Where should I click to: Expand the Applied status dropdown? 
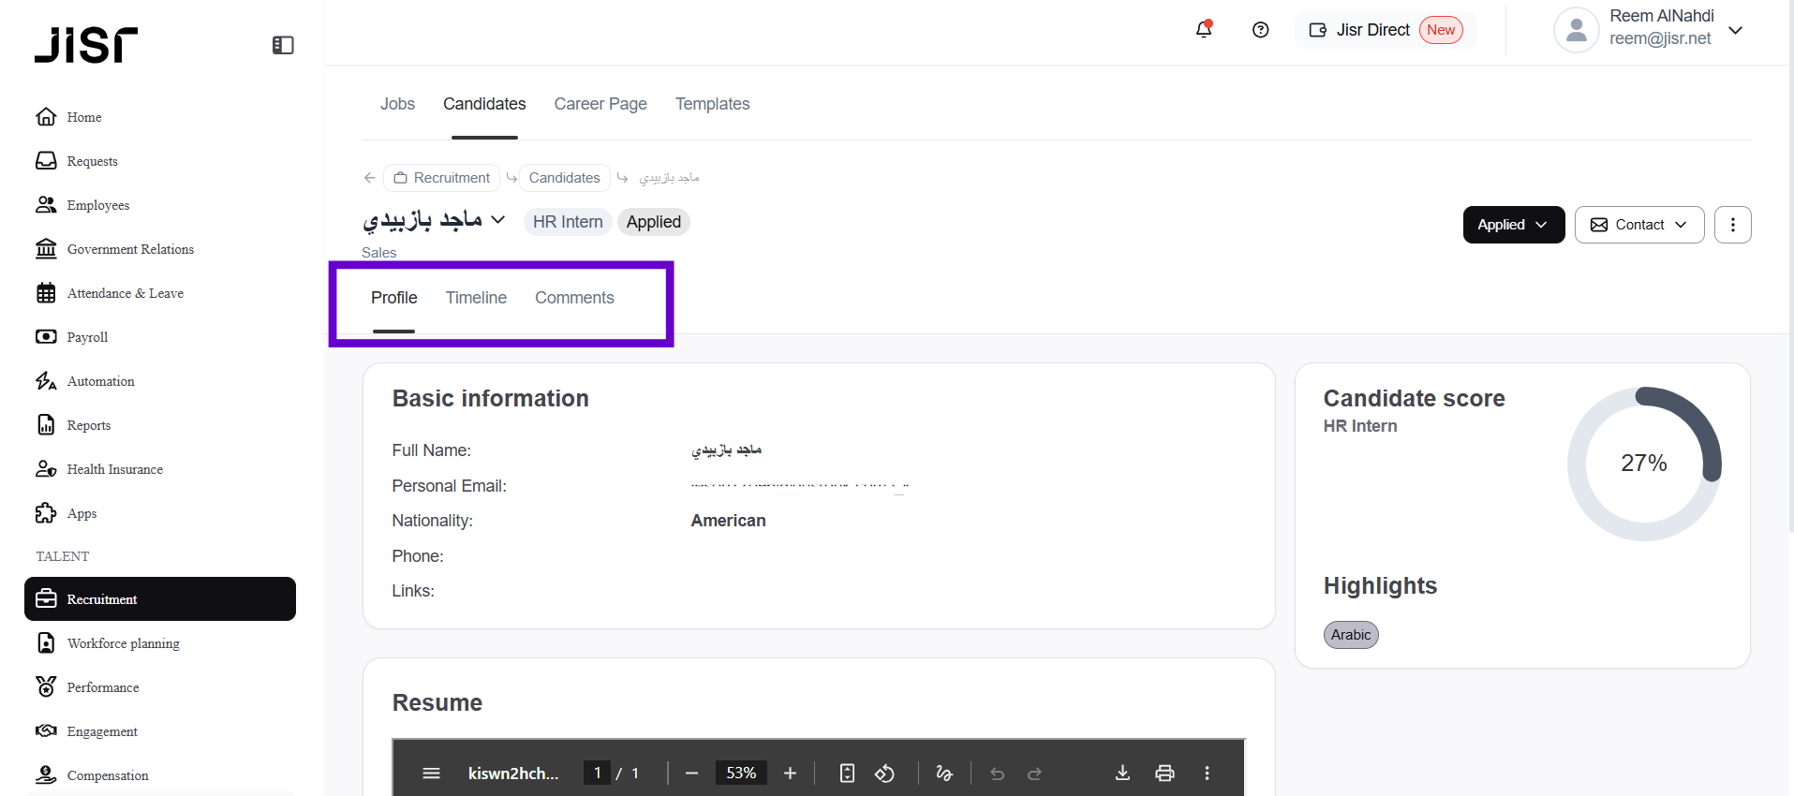pos(1513,225)
